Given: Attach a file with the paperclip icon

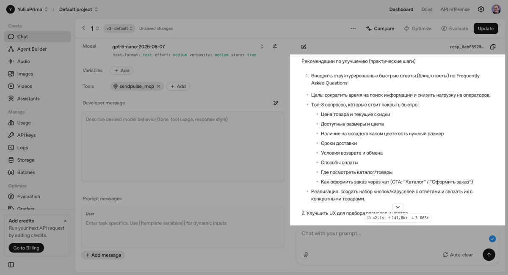Looking at the screenshot, I should click(x=305, y=254).
